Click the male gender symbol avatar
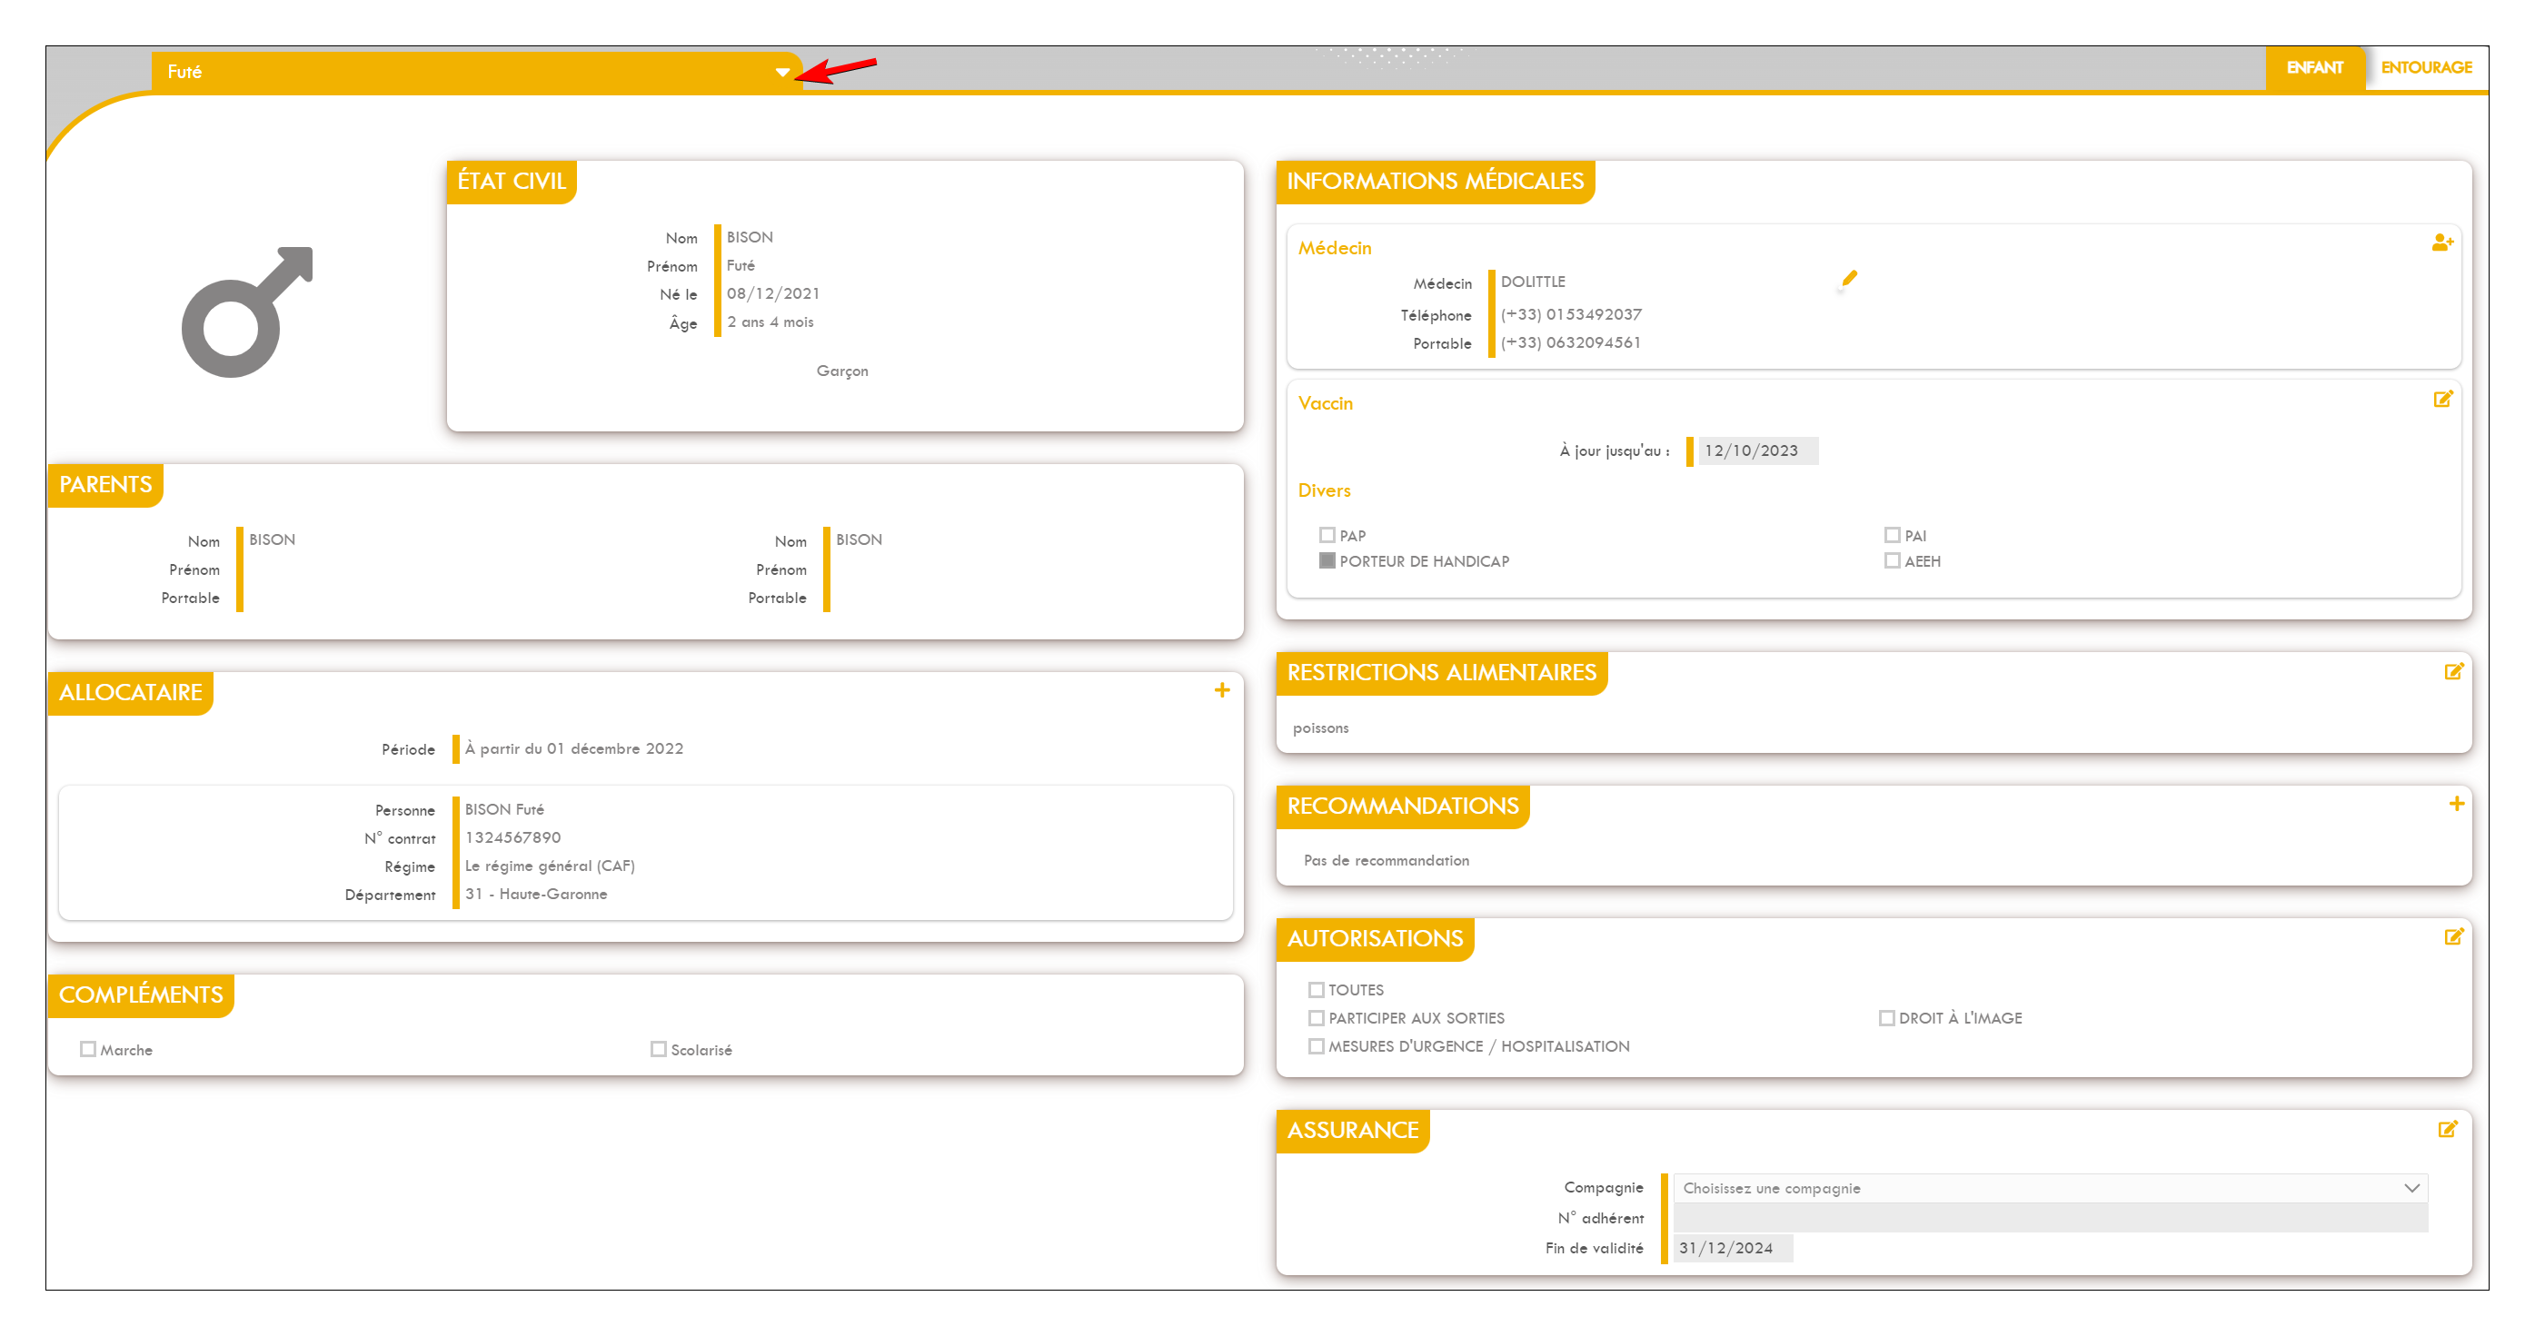The width and height of the screenshot is (2535, 1336). (x=247, y=312)
